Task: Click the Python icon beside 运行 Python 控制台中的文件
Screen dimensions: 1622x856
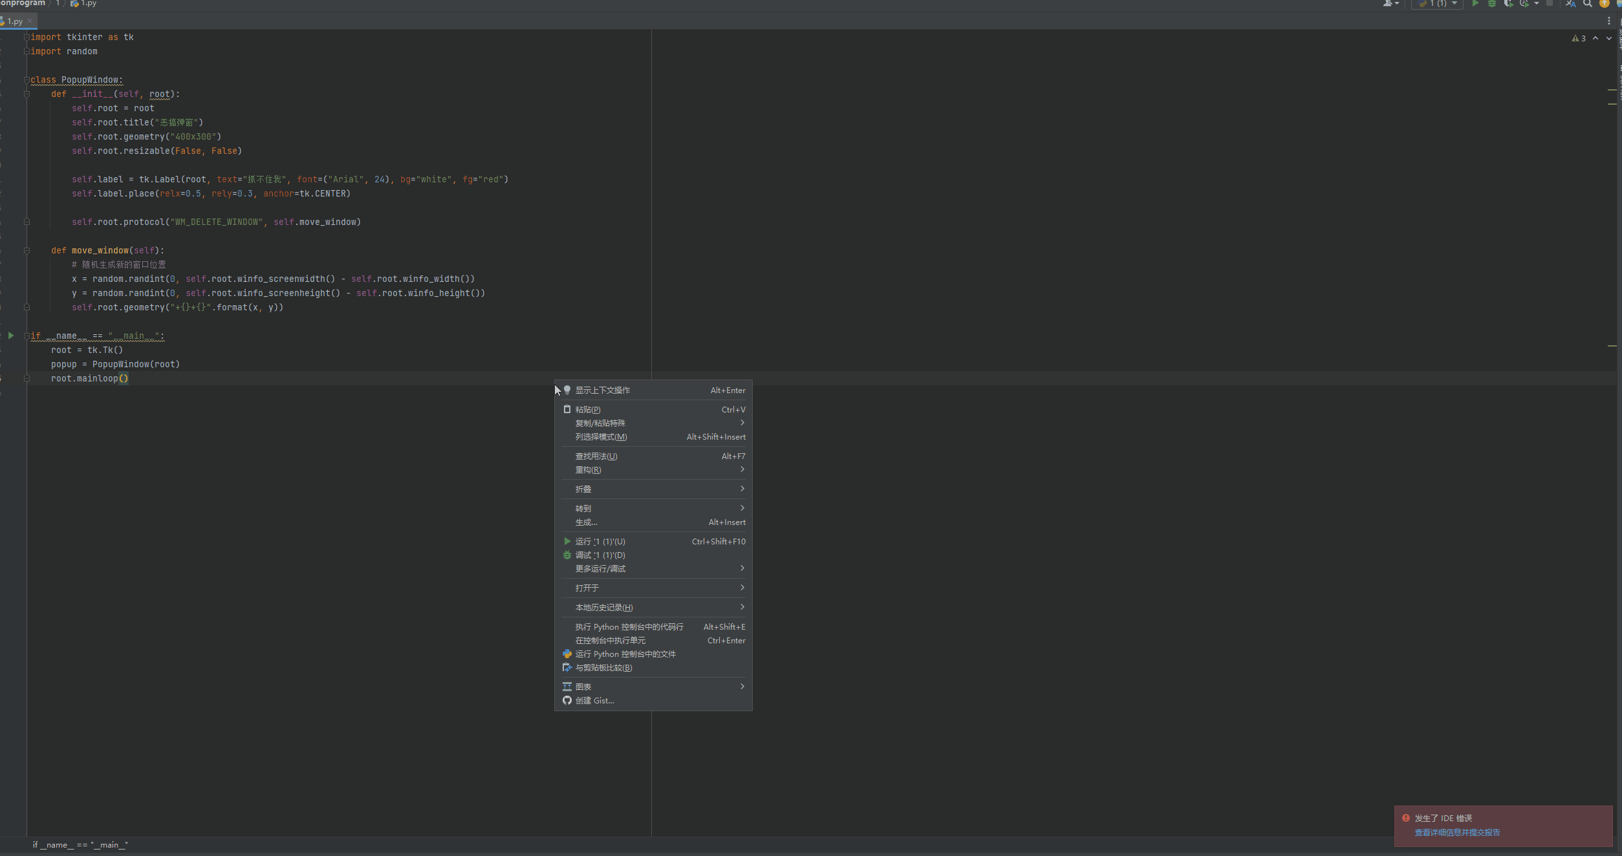Action: pos(567,654)
